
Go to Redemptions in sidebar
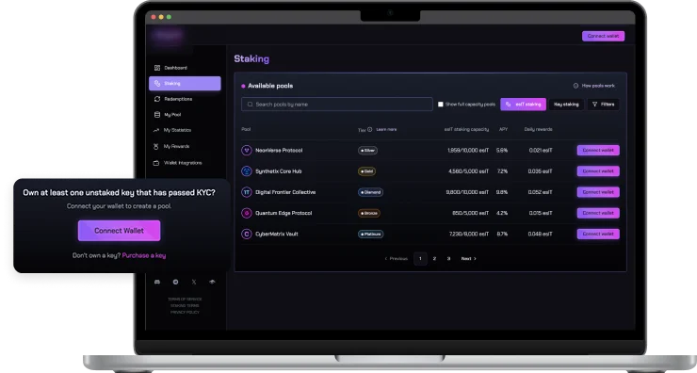(173, 99)
